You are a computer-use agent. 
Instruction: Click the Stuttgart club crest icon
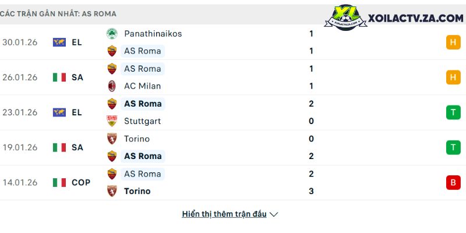(x=112, y=121)
